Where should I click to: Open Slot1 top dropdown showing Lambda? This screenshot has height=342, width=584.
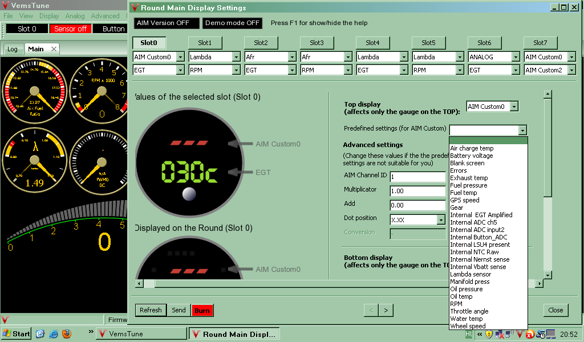[x=214, y=57]
